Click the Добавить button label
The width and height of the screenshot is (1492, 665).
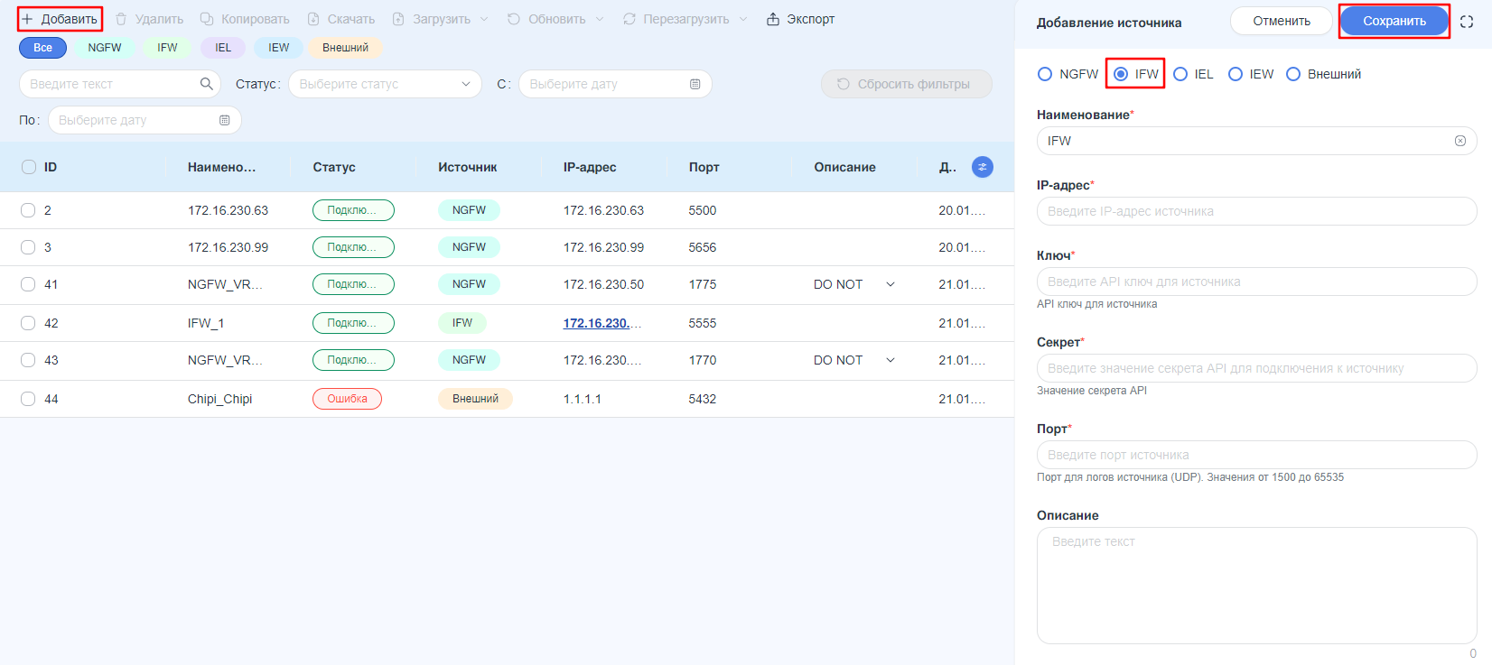[70, 19]
